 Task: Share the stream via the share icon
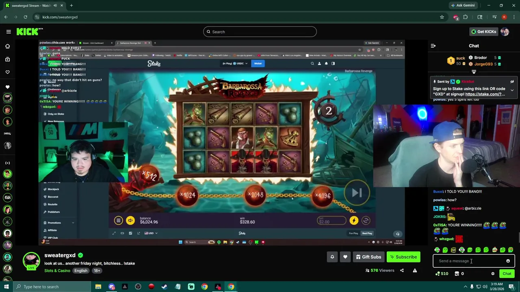pos(402,271)
